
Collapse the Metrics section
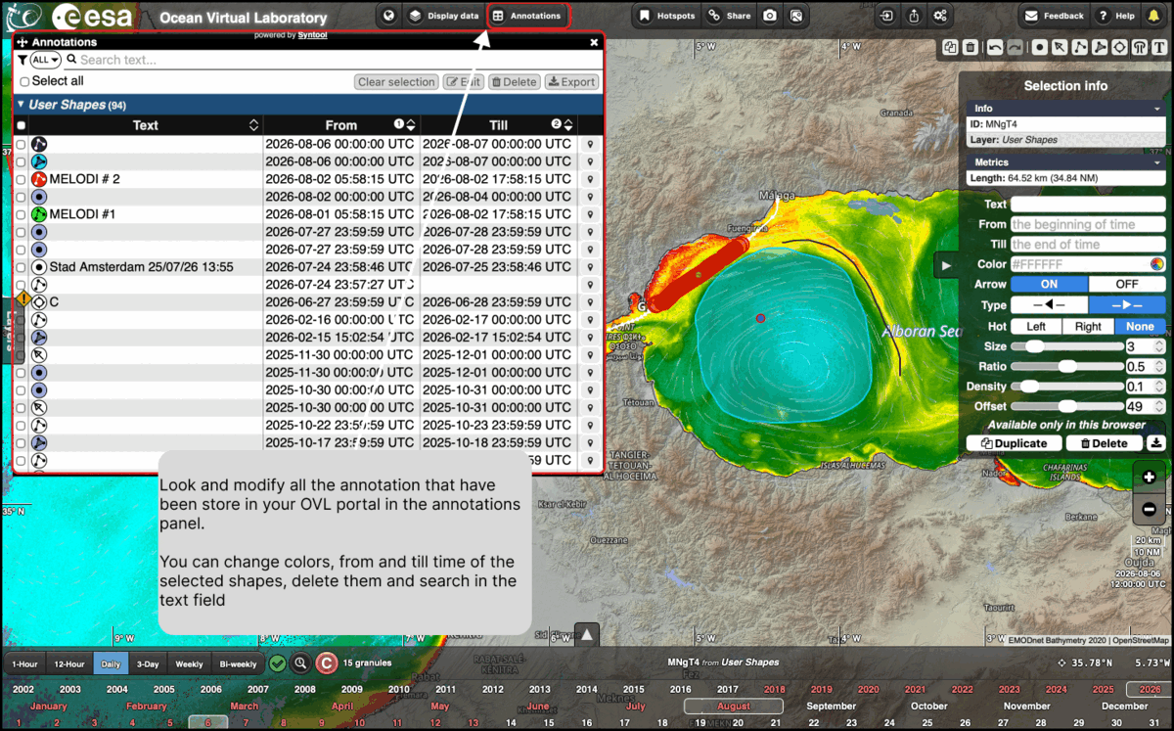pyautogui.click(x=1156, y=162)
